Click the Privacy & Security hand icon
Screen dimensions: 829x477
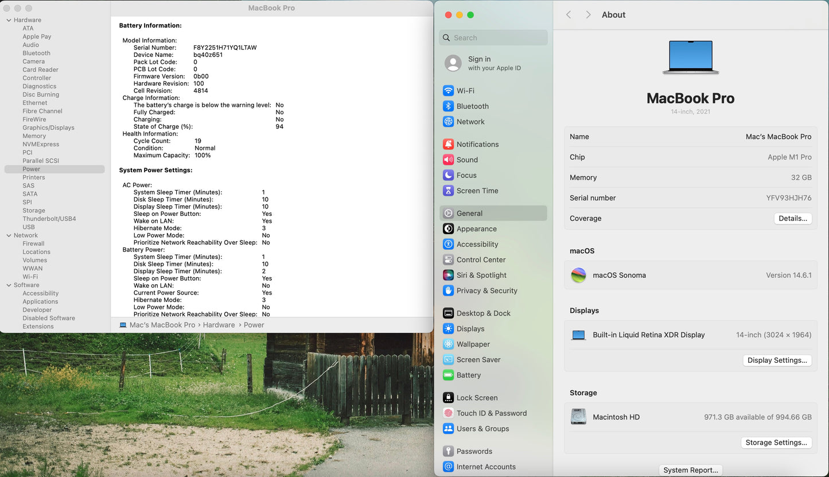[448, 290]
